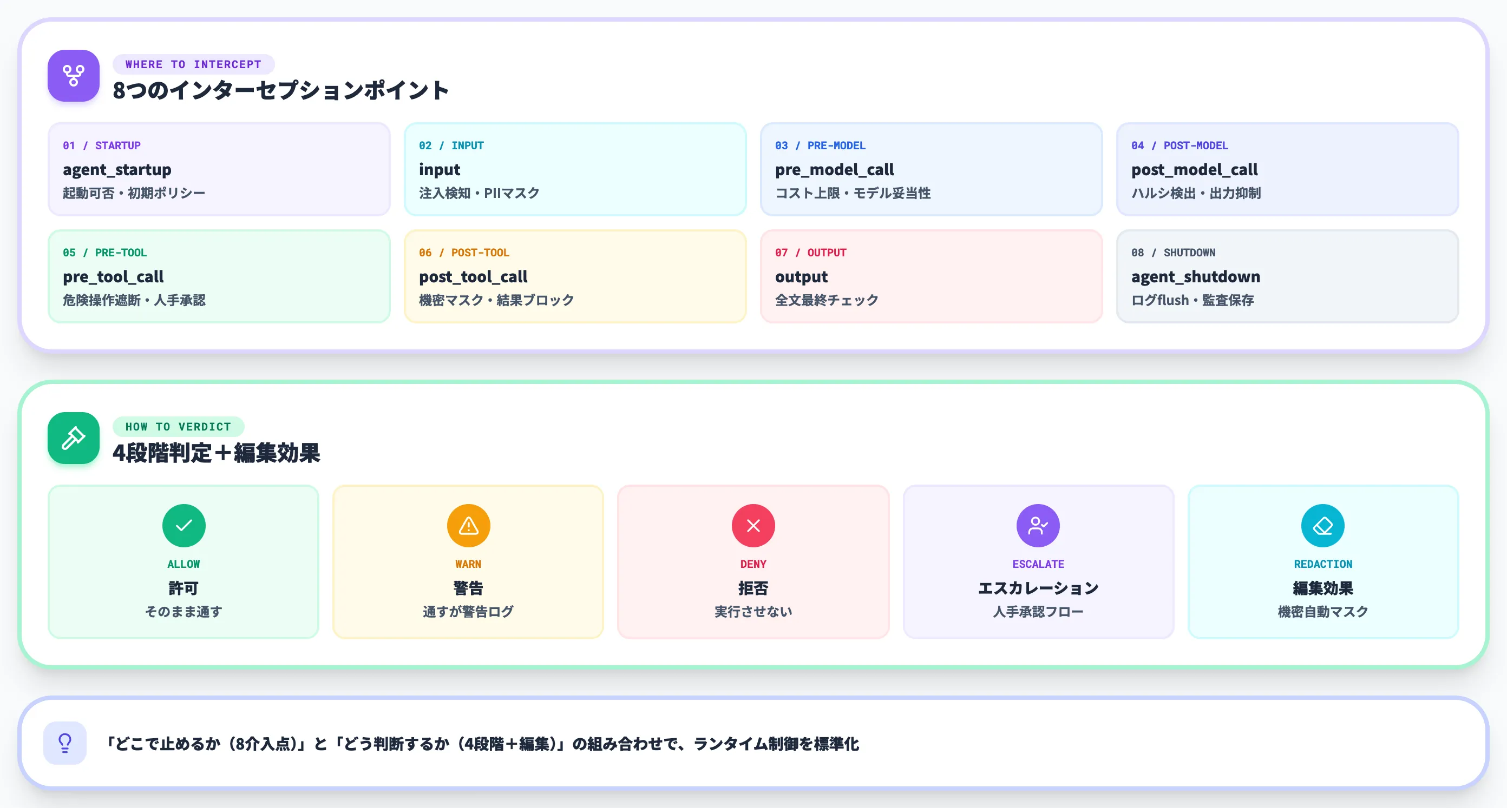Click the '04 / POST-MODEL' label

click(x=1180, y=145)
